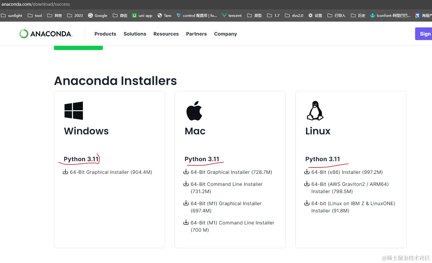
Task: Open the 其他 bookmark folder
Action: tap(55, 15)
